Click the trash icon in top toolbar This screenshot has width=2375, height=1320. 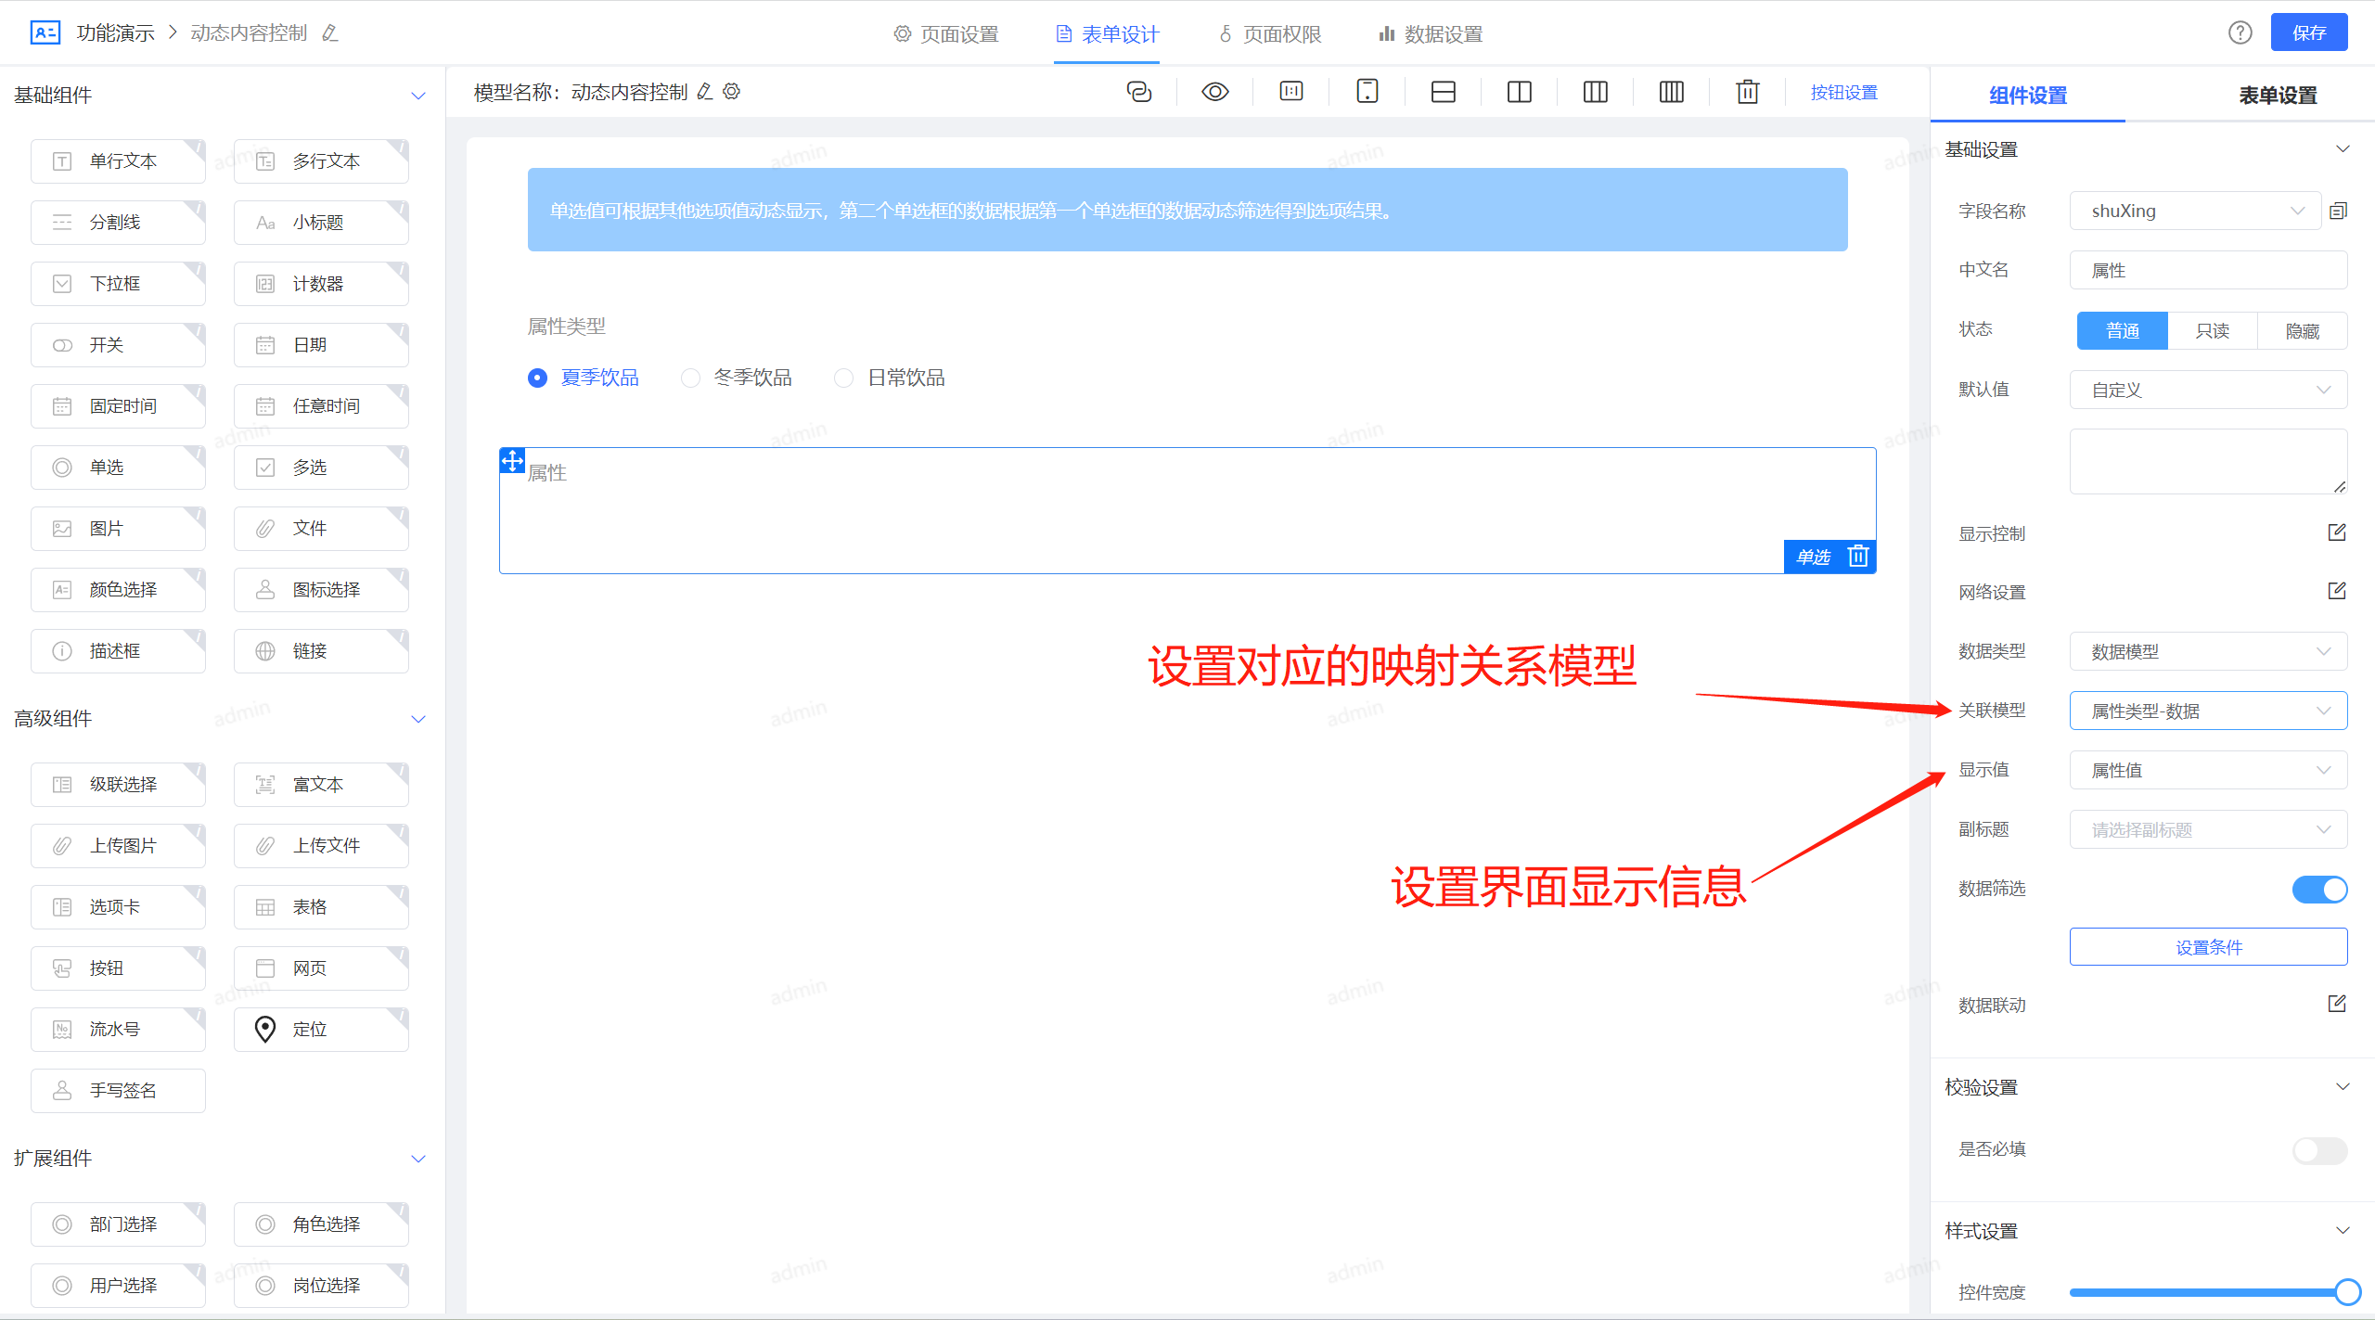1747,92
